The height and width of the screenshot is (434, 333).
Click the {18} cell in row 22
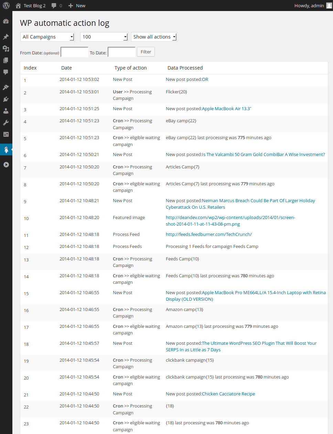click(170, 406)
